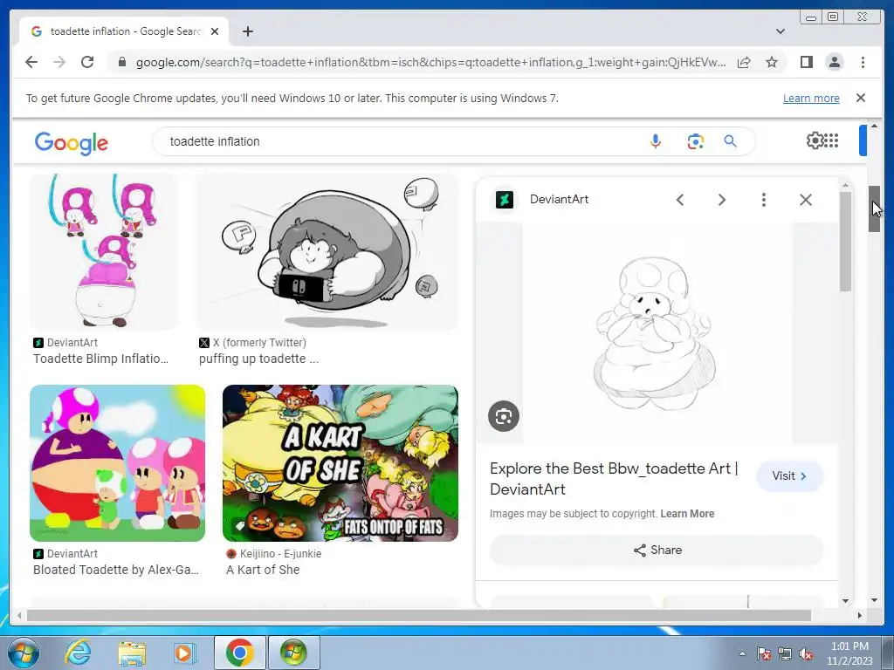Screen dimensions: 894x670
Task: Open the Toadette Blimp Inflation thumbnail
Action: pos(104,252)
